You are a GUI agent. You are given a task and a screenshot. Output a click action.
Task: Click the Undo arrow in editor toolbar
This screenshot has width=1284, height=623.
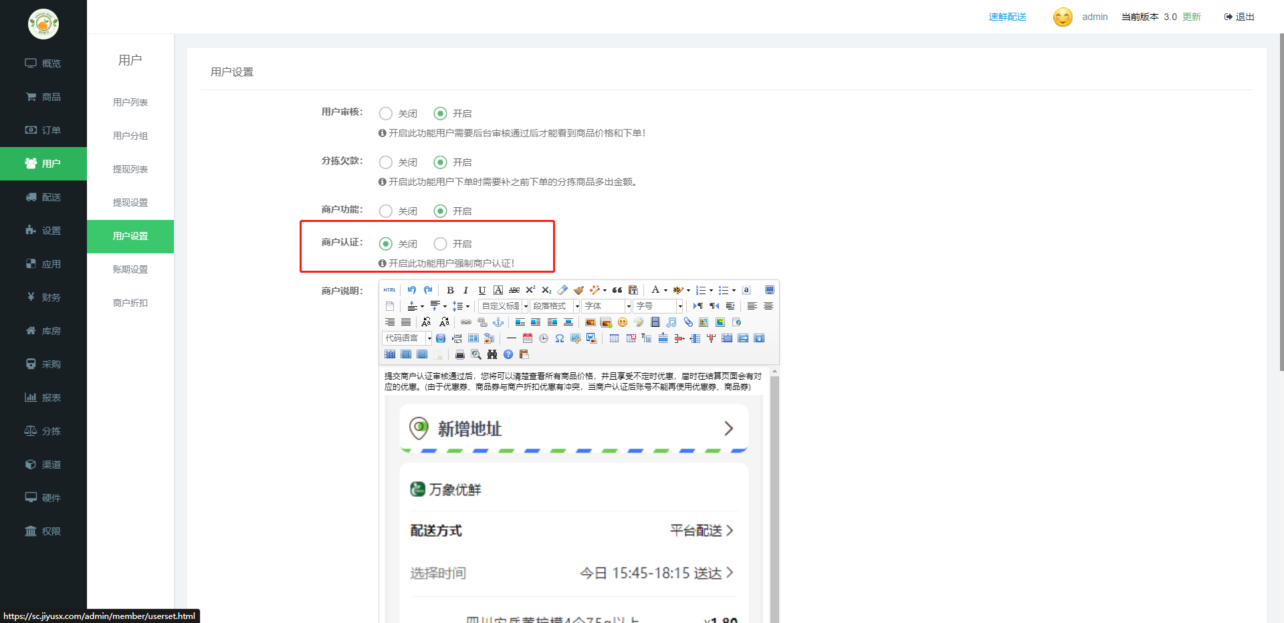point(412,290)
